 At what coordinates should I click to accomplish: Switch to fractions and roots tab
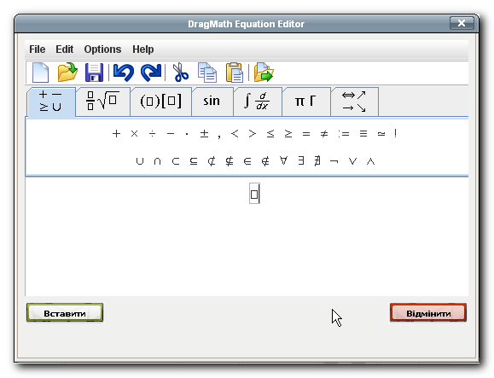[102, 102]
